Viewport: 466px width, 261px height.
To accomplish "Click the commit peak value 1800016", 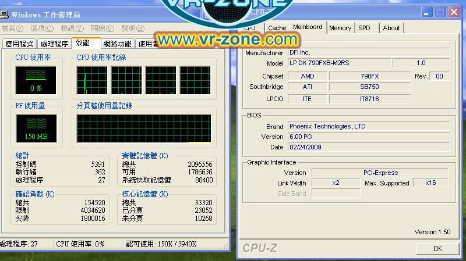I will (93, 219).
